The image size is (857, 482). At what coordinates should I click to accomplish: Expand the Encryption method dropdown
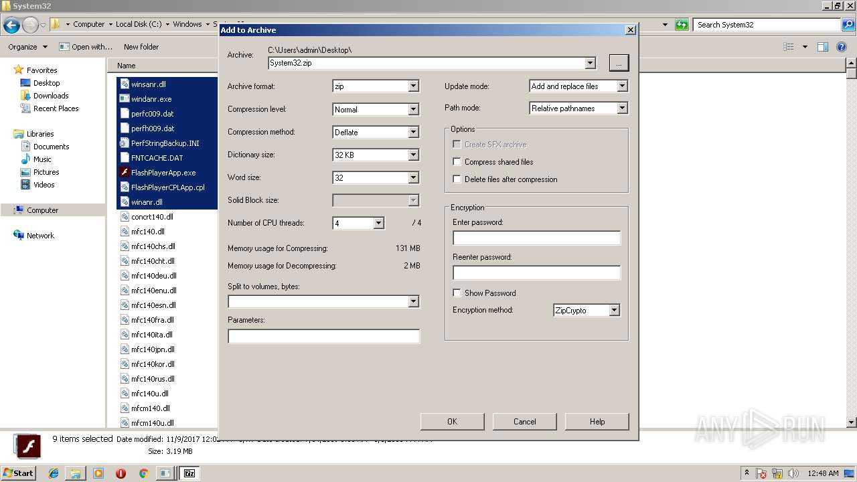(x=614, y=310)
